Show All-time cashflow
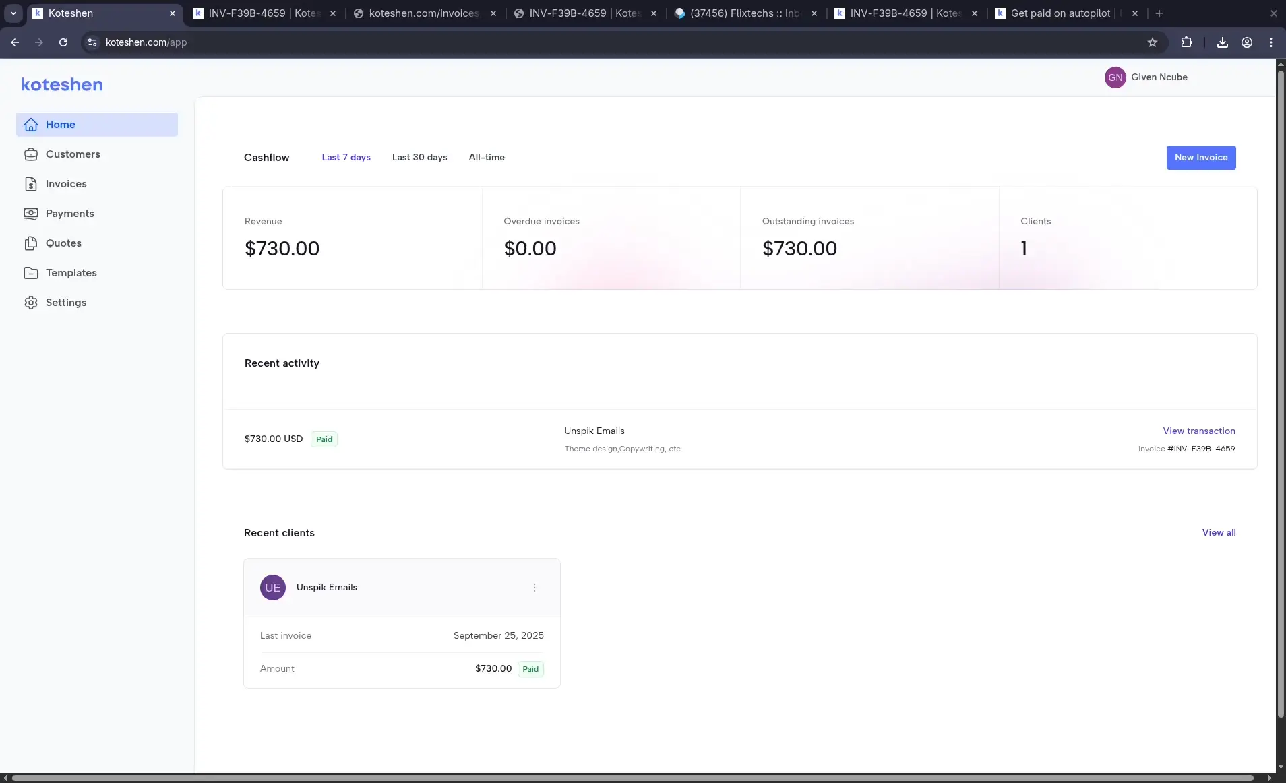Image resolution: width=1286 pixels, height=783 pixels. point(487,157)
